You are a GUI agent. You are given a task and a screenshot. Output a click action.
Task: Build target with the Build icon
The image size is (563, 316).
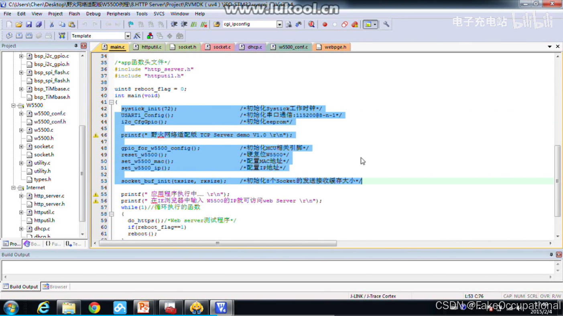19,36
